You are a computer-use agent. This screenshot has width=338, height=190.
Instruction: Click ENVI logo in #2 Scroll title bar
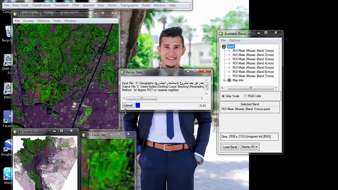pyautogui.click(x=15, y=132)
